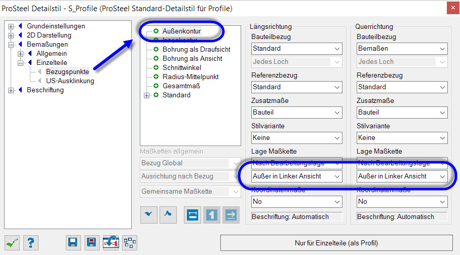Viewport: 460px width, 255px height.
Task: Open Querrichtung Zusatzmaße dropdown showing Bauteil
Action: click(x=402, y=113)
